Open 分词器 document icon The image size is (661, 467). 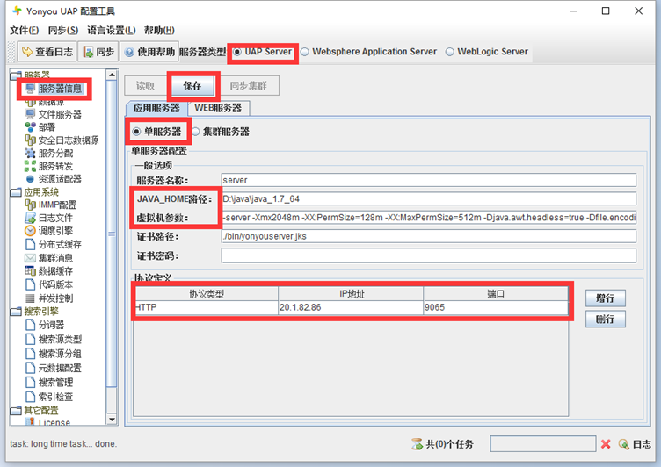pyautogui.click(x=31, y=325)
